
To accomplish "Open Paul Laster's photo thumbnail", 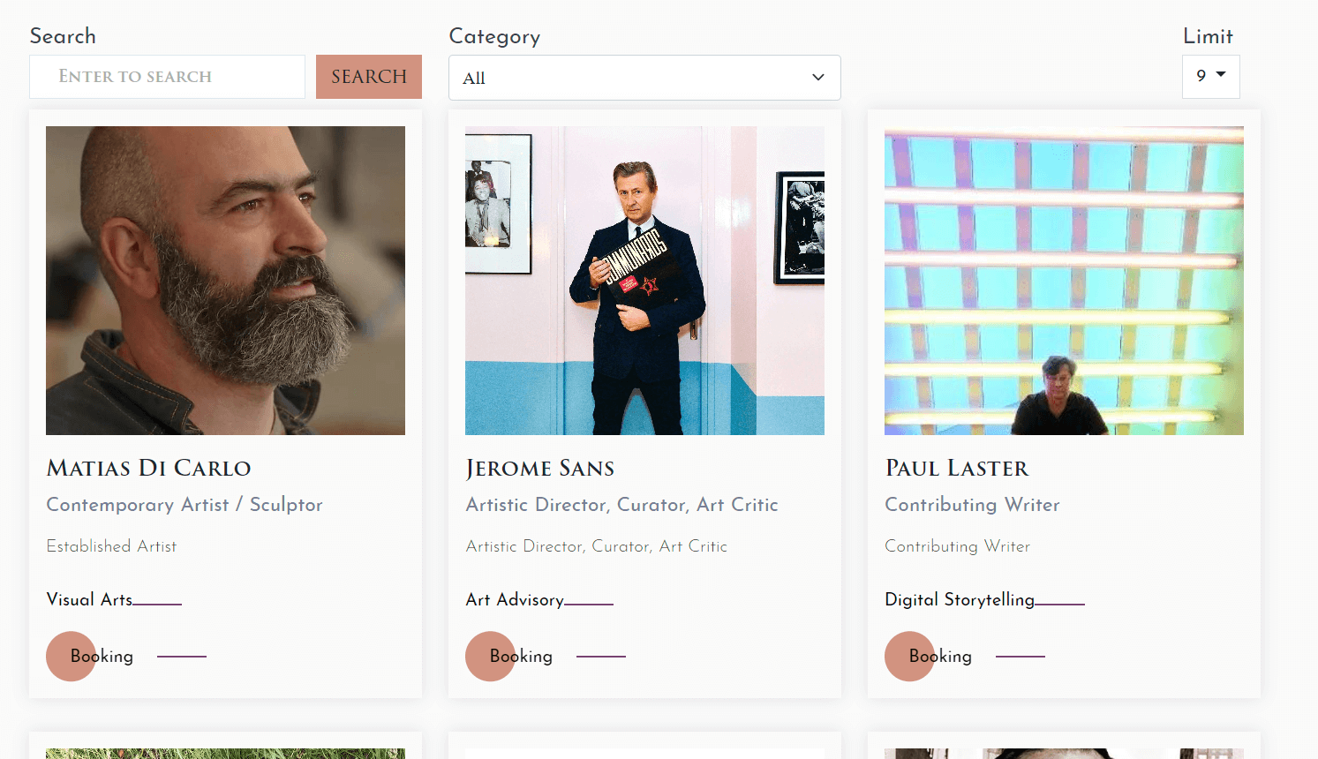I will 1064,281.
